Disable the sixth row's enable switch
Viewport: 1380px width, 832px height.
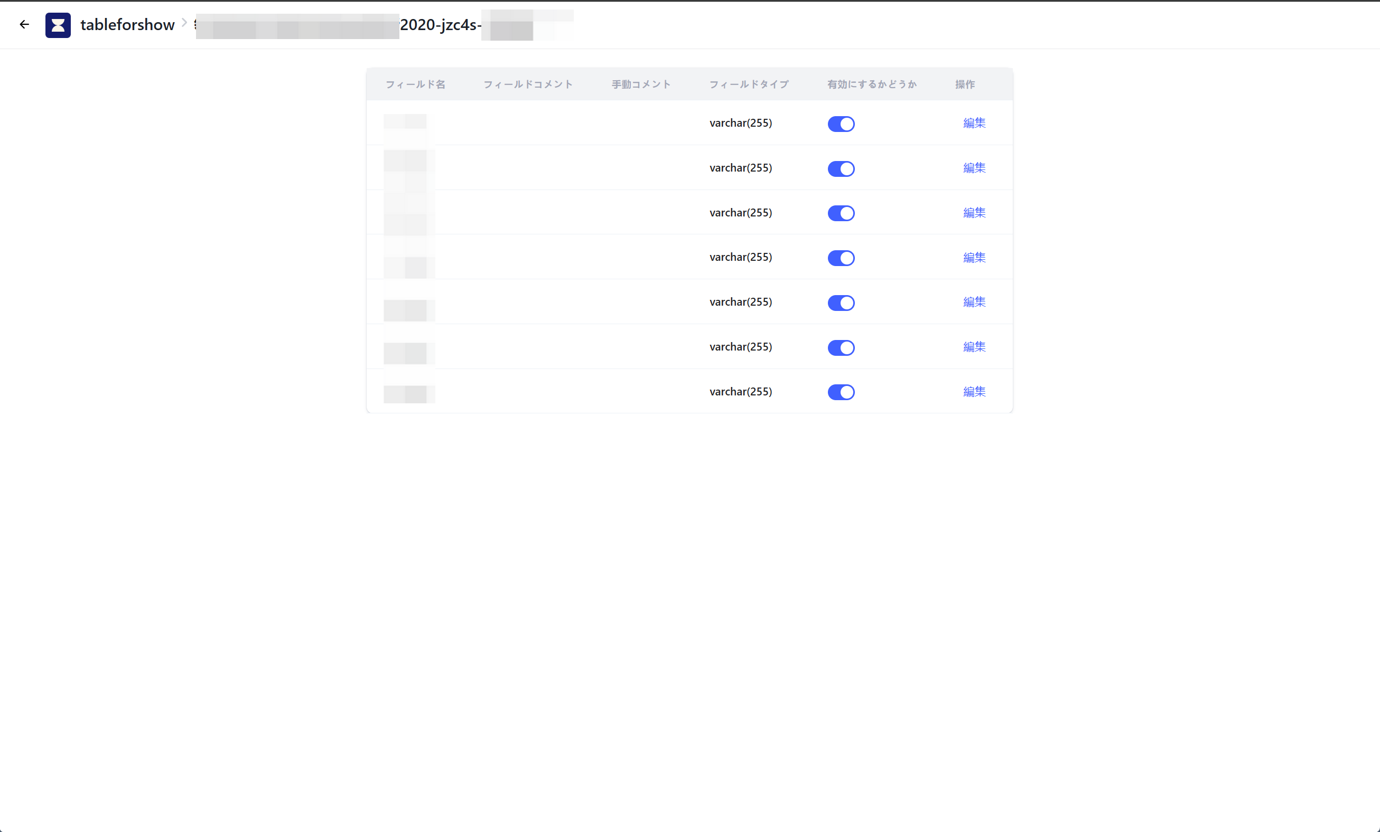point(841,347)
